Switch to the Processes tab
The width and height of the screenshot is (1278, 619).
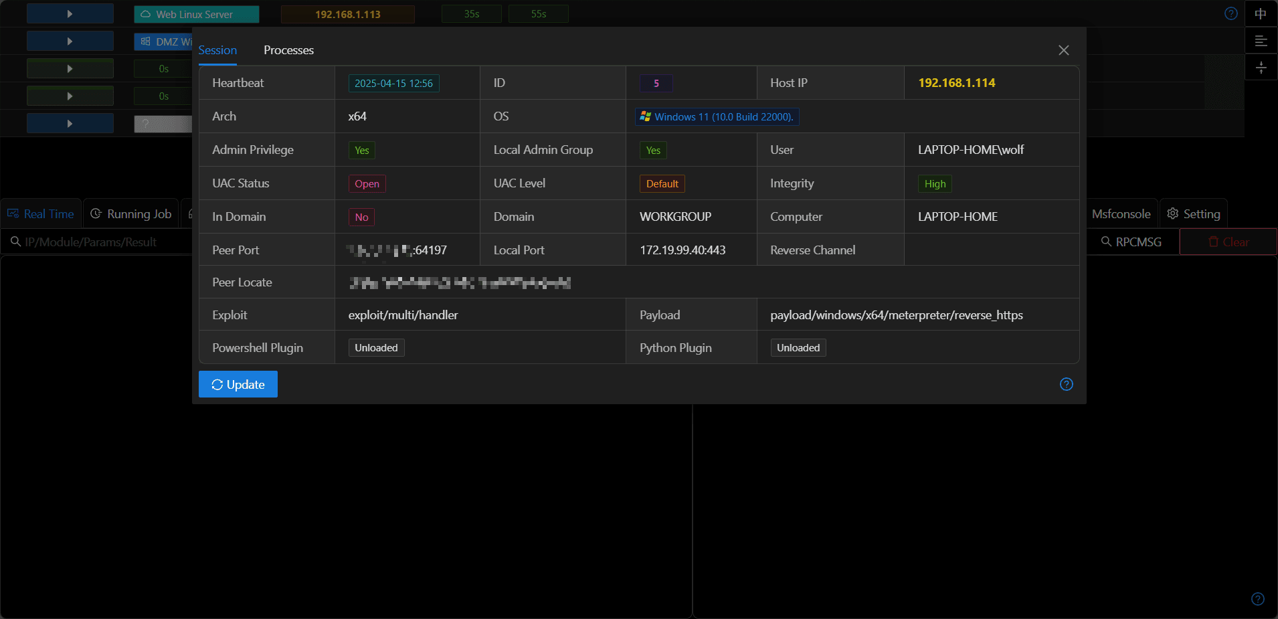[288, 50]
